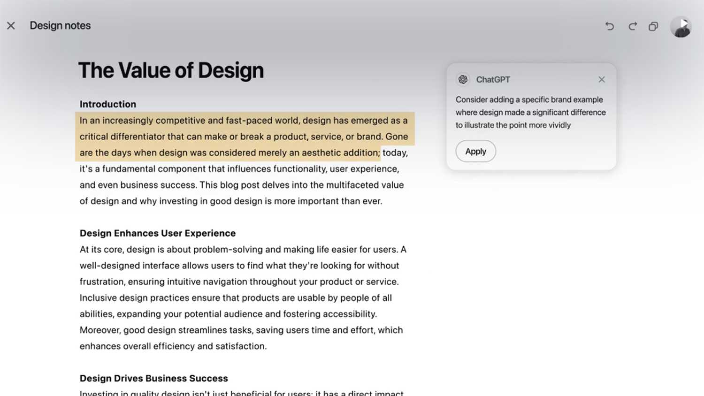Click the ChatGPT logo on the suggestion card
The height and width of the screenshot is (396, 704).
click(x=463, y=79)
